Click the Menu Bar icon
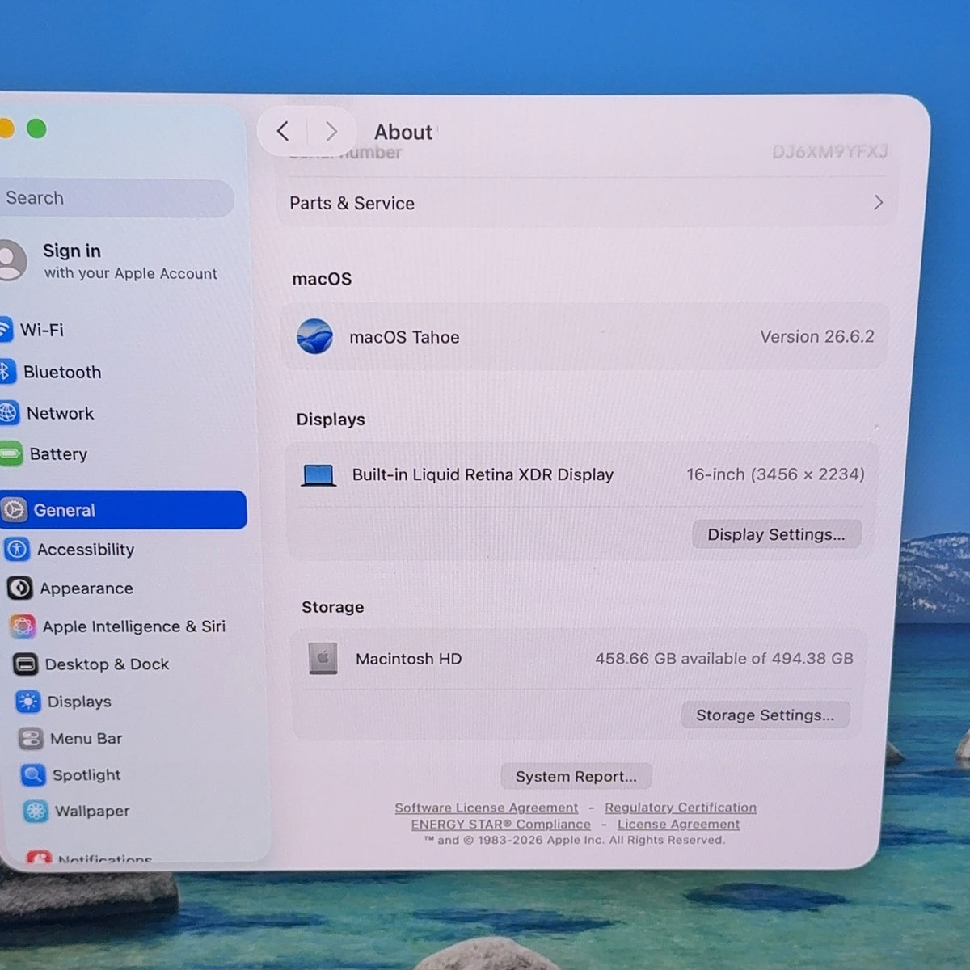 pos(31,738)
